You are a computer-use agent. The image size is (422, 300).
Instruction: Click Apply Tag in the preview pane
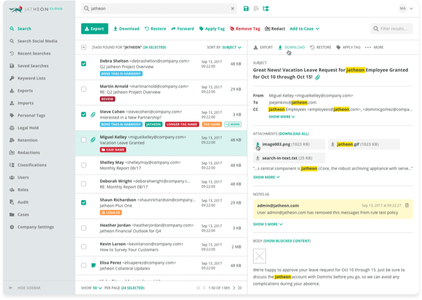[x=348, y=47]
